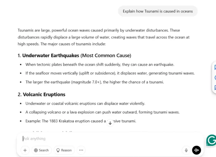Click the user message about Tsunami
This screenshot has height=157, width=216.
point(157,11)
